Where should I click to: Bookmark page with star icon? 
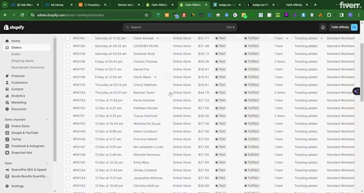[146, 15]
